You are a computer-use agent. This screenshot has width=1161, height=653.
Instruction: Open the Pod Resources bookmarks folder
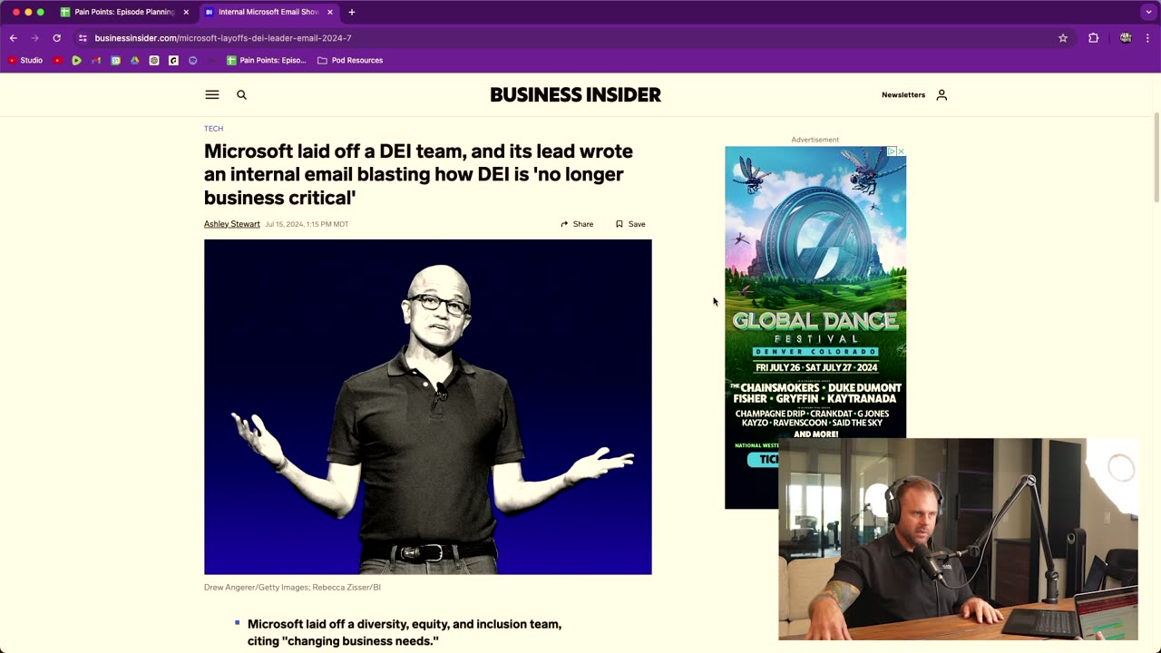(350, 61)
